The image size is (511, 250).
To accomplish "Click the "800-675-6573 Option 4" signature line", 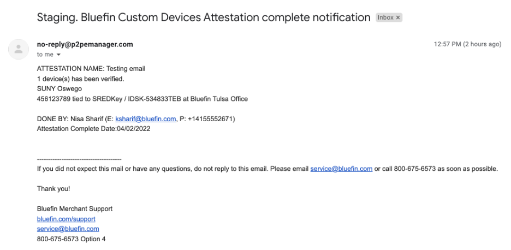I will 71,239.
